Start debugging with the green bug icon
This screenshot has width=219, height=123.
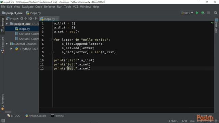[x=203, y=13]
